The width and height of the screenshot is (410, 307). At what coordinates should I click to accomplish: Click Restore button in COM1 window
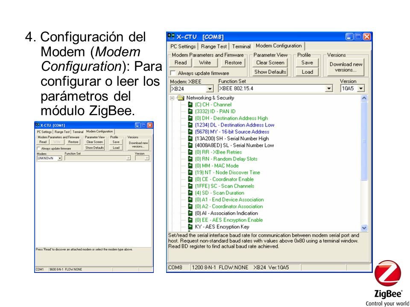point(73,142)
